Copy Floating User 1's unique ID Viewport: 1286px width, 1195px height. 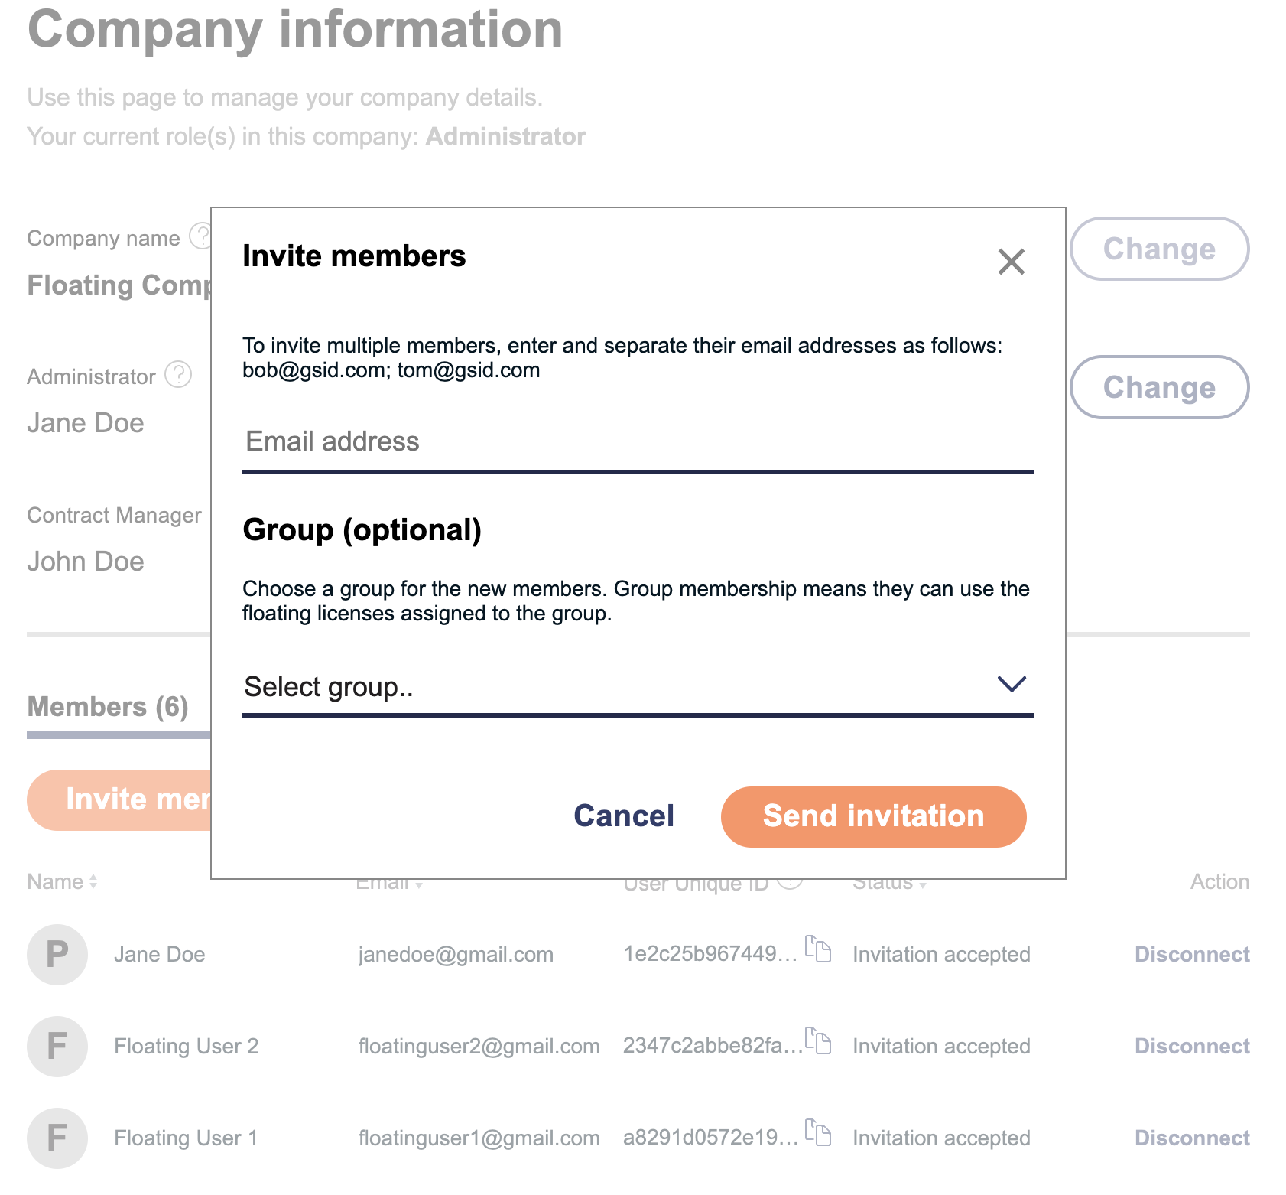tap(818, 1132)
